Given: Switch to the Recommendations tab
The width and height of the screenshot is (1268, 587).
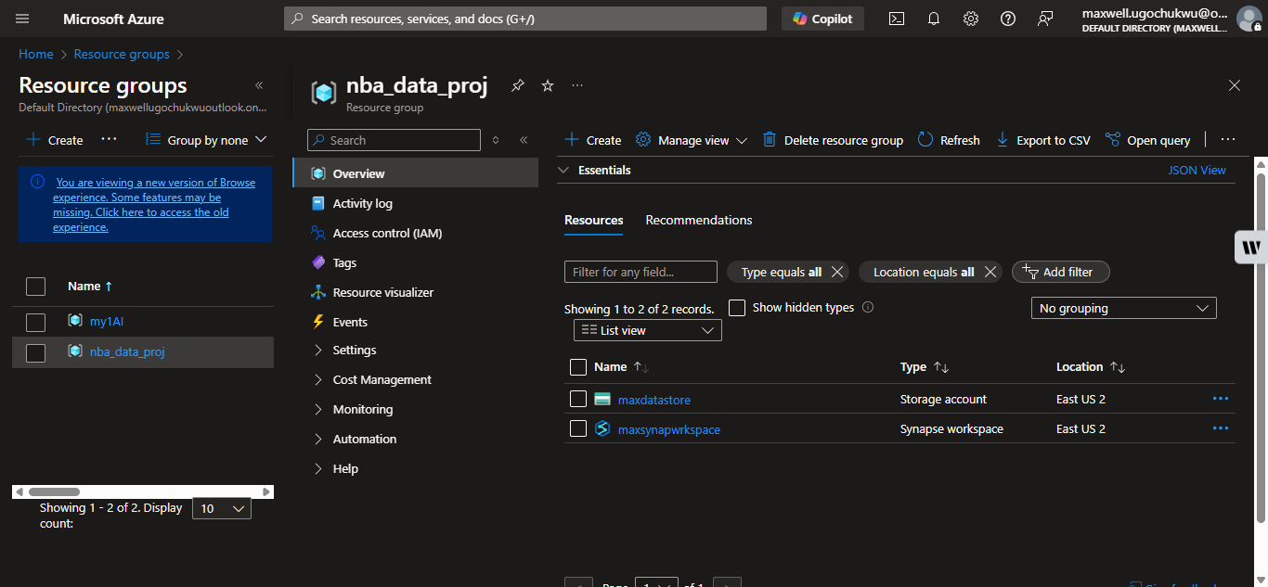Looking at the screenshot, I should pos(699,220).
